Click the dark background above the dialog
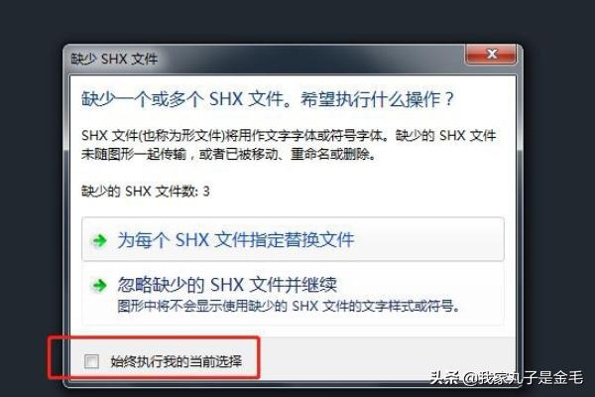The image size is (595, 397). 297,21
